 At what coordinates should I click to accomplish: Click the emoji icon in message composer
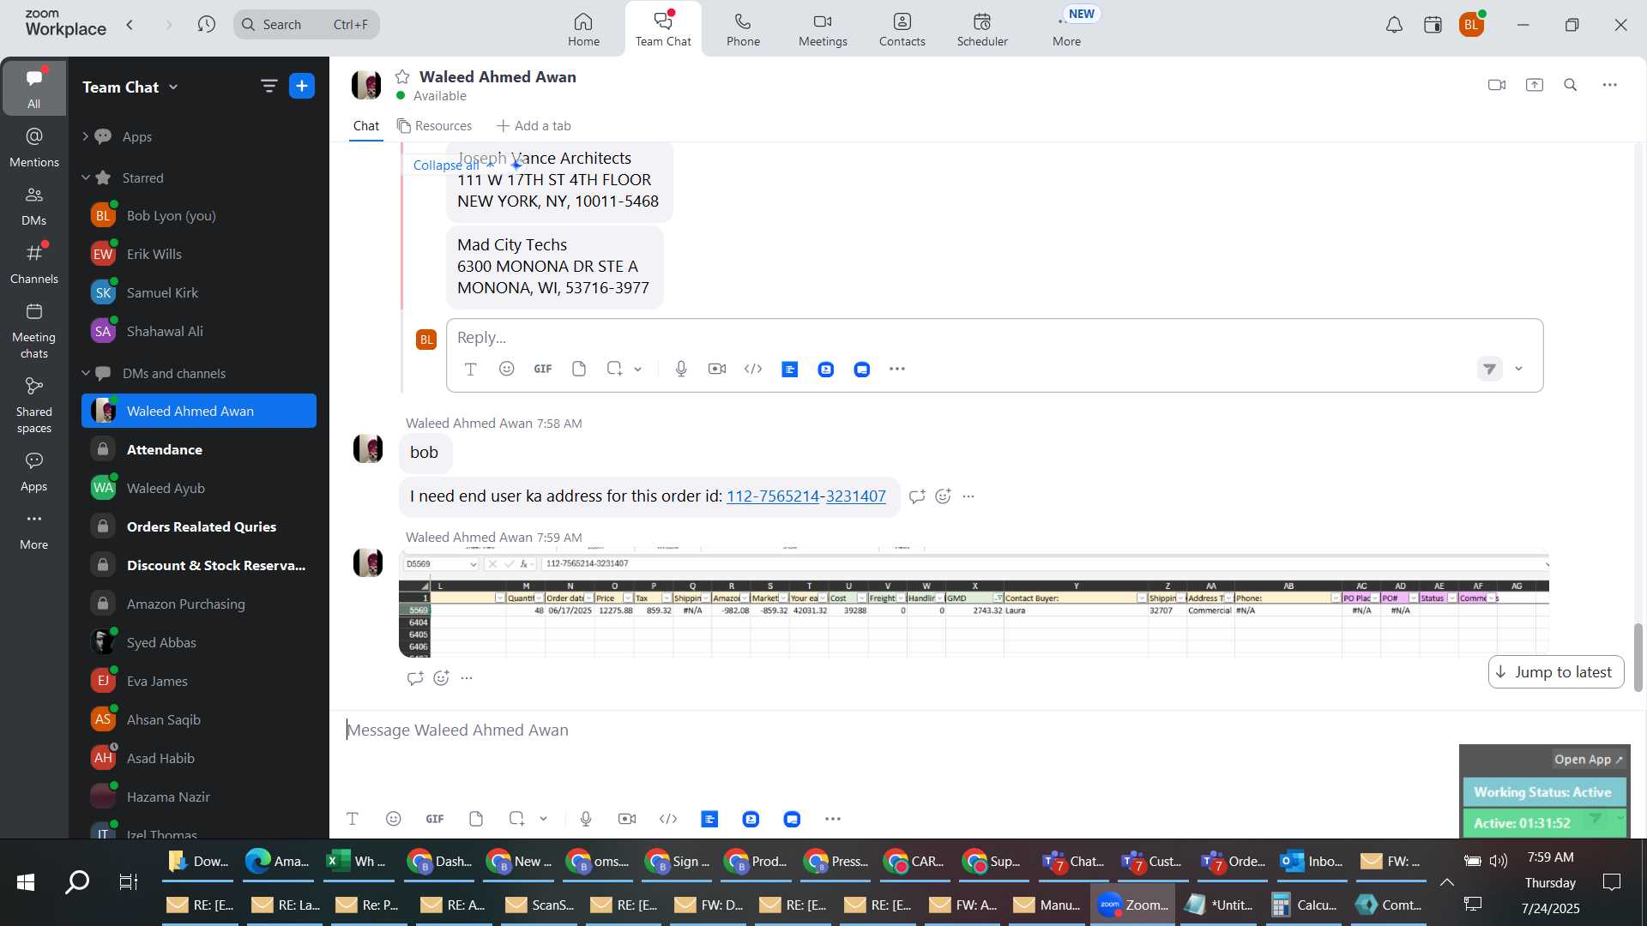pos(394,819)
